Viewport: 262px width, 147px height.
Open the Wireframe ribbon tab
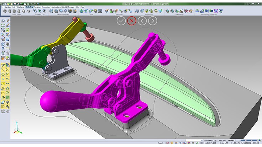point(20,7)
